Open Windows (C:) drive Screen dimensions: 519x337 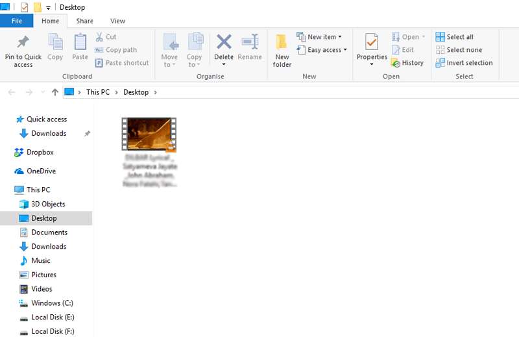tap(46, 303)
